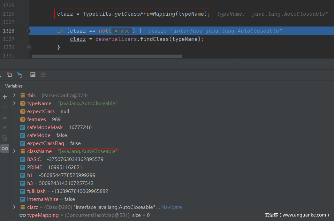
Task: Click the editor horizontal scrollbar
Action: (107, 56)
